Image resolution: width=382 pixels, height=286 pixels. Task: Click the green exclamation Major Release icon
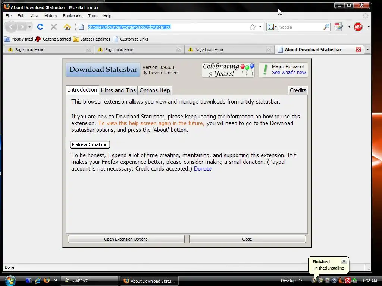[x=266, y=70]
